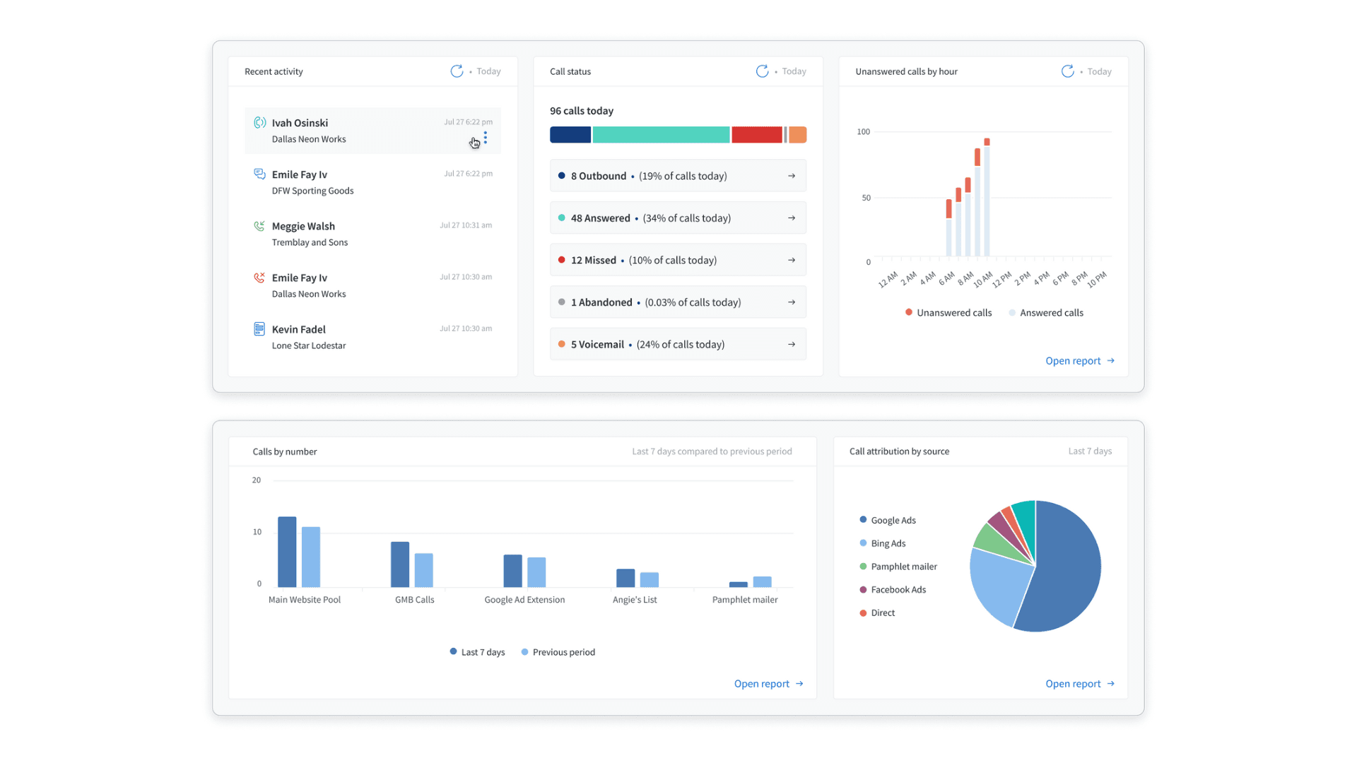Open the 8 Outbound row arrow
Screen dimensions: 1357x763
tap(792, 176)
